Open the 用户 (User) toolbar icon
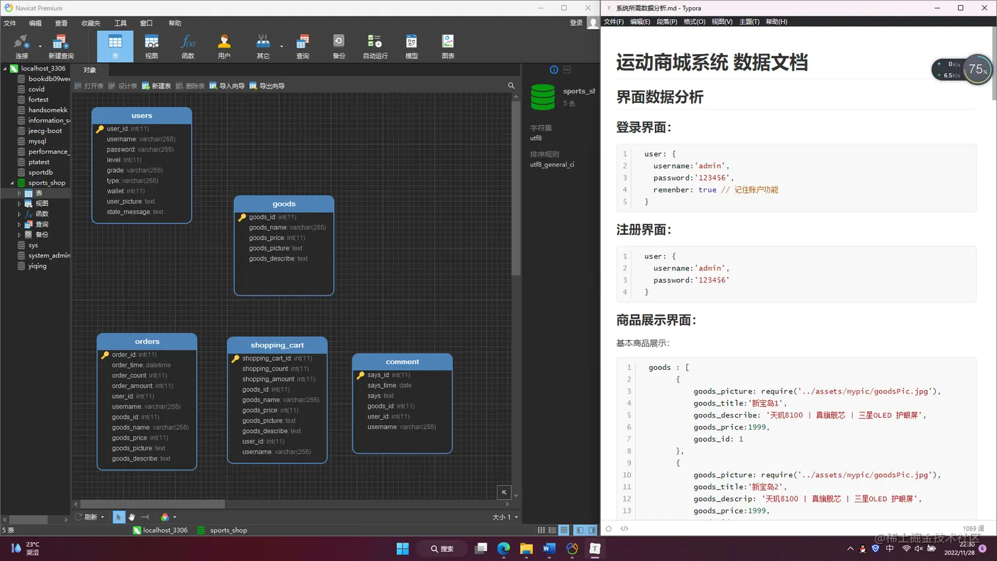997x561 pixels. tap(224, 46)
